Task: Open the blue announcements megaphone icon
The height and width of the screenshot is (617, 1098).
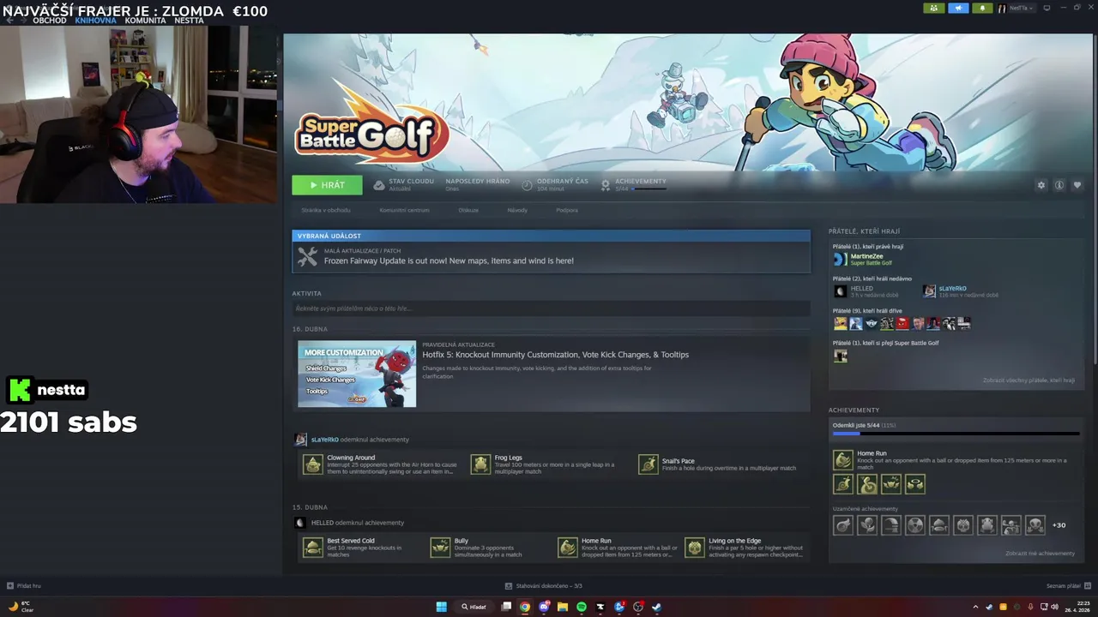Action: click(958, 8)
